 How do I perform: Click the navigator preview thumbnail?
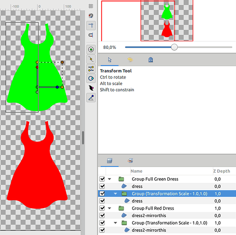click(x=167, y=20)
